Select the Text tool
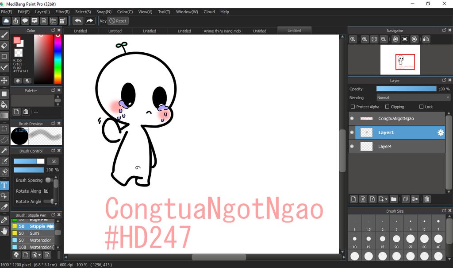Screen dimensions: 453x268 point(4,185)
